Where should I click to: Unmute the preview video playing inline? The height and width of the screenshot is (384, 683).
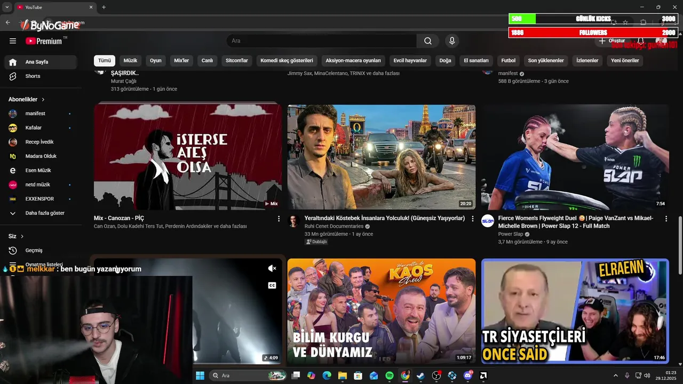(x=272, y=268)
